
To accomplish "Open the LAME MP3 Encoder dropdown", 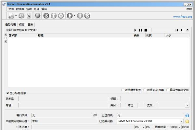I will pos(182,121).
